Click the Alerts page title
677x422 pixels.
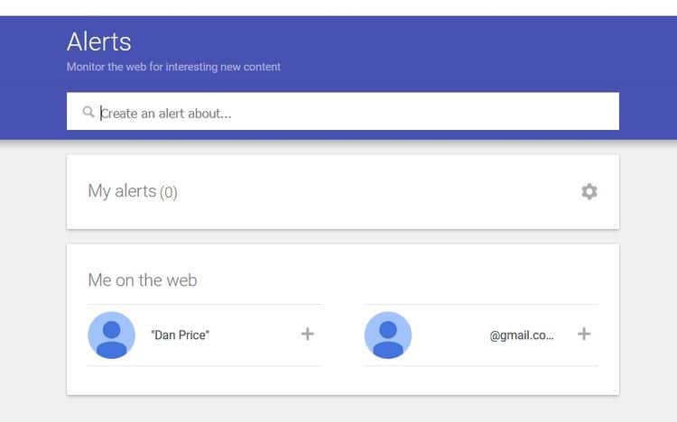pos(99,41)
